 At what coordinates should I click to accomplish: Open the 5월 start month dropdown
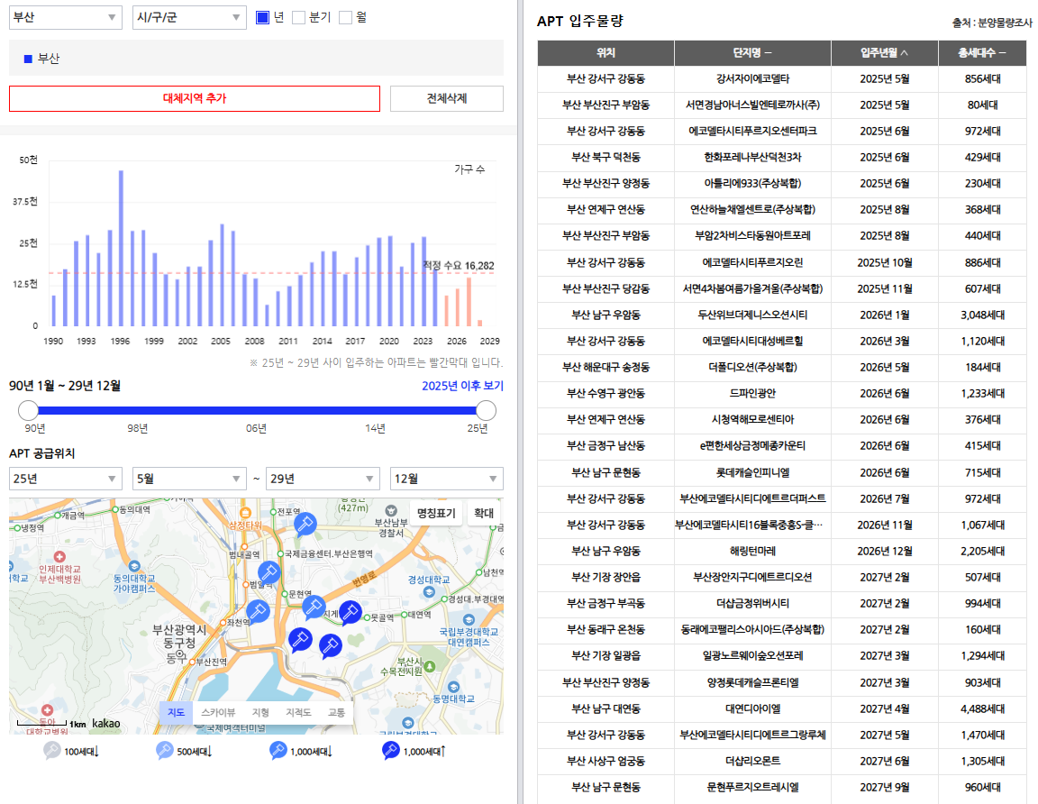[189, 478]
